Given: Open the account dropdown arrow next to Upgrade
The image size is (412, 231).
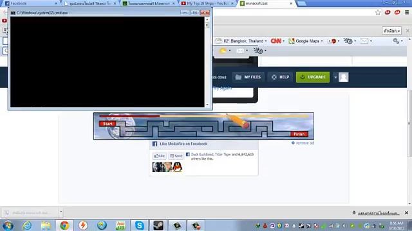Looking at the screenshot, I should [x=335, y=77].
